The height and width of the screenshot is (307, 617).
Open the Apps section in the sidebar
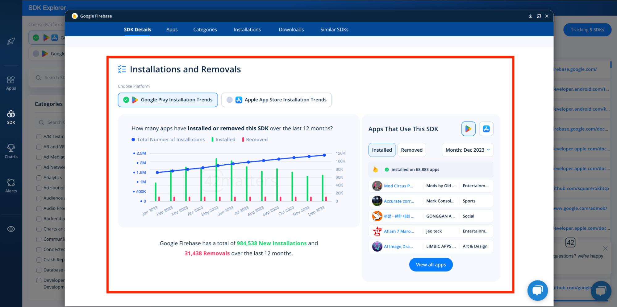[11, 84]
